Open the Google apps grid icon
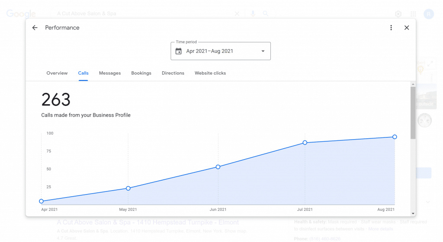The image size is (443, 242). [x=413, y=14]
